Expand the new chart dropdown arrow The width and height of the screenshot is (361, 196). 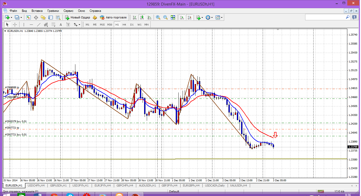coord(11,18)
